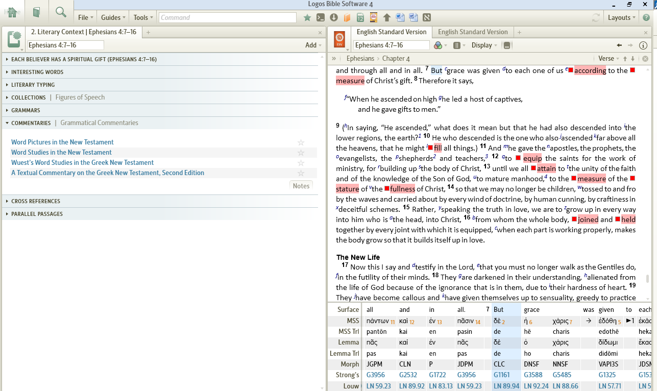Click the guide panel reference box
The width and height of the screenshot is (657, 391).
65,45
